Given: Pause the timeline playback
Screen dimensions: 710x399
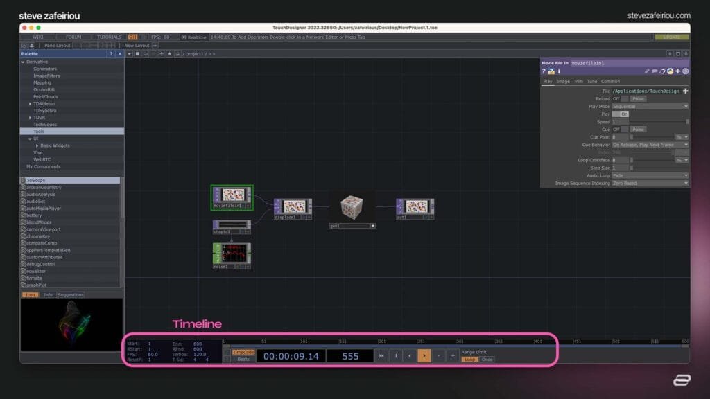Looking at the screenshot, I should point(395,356).
